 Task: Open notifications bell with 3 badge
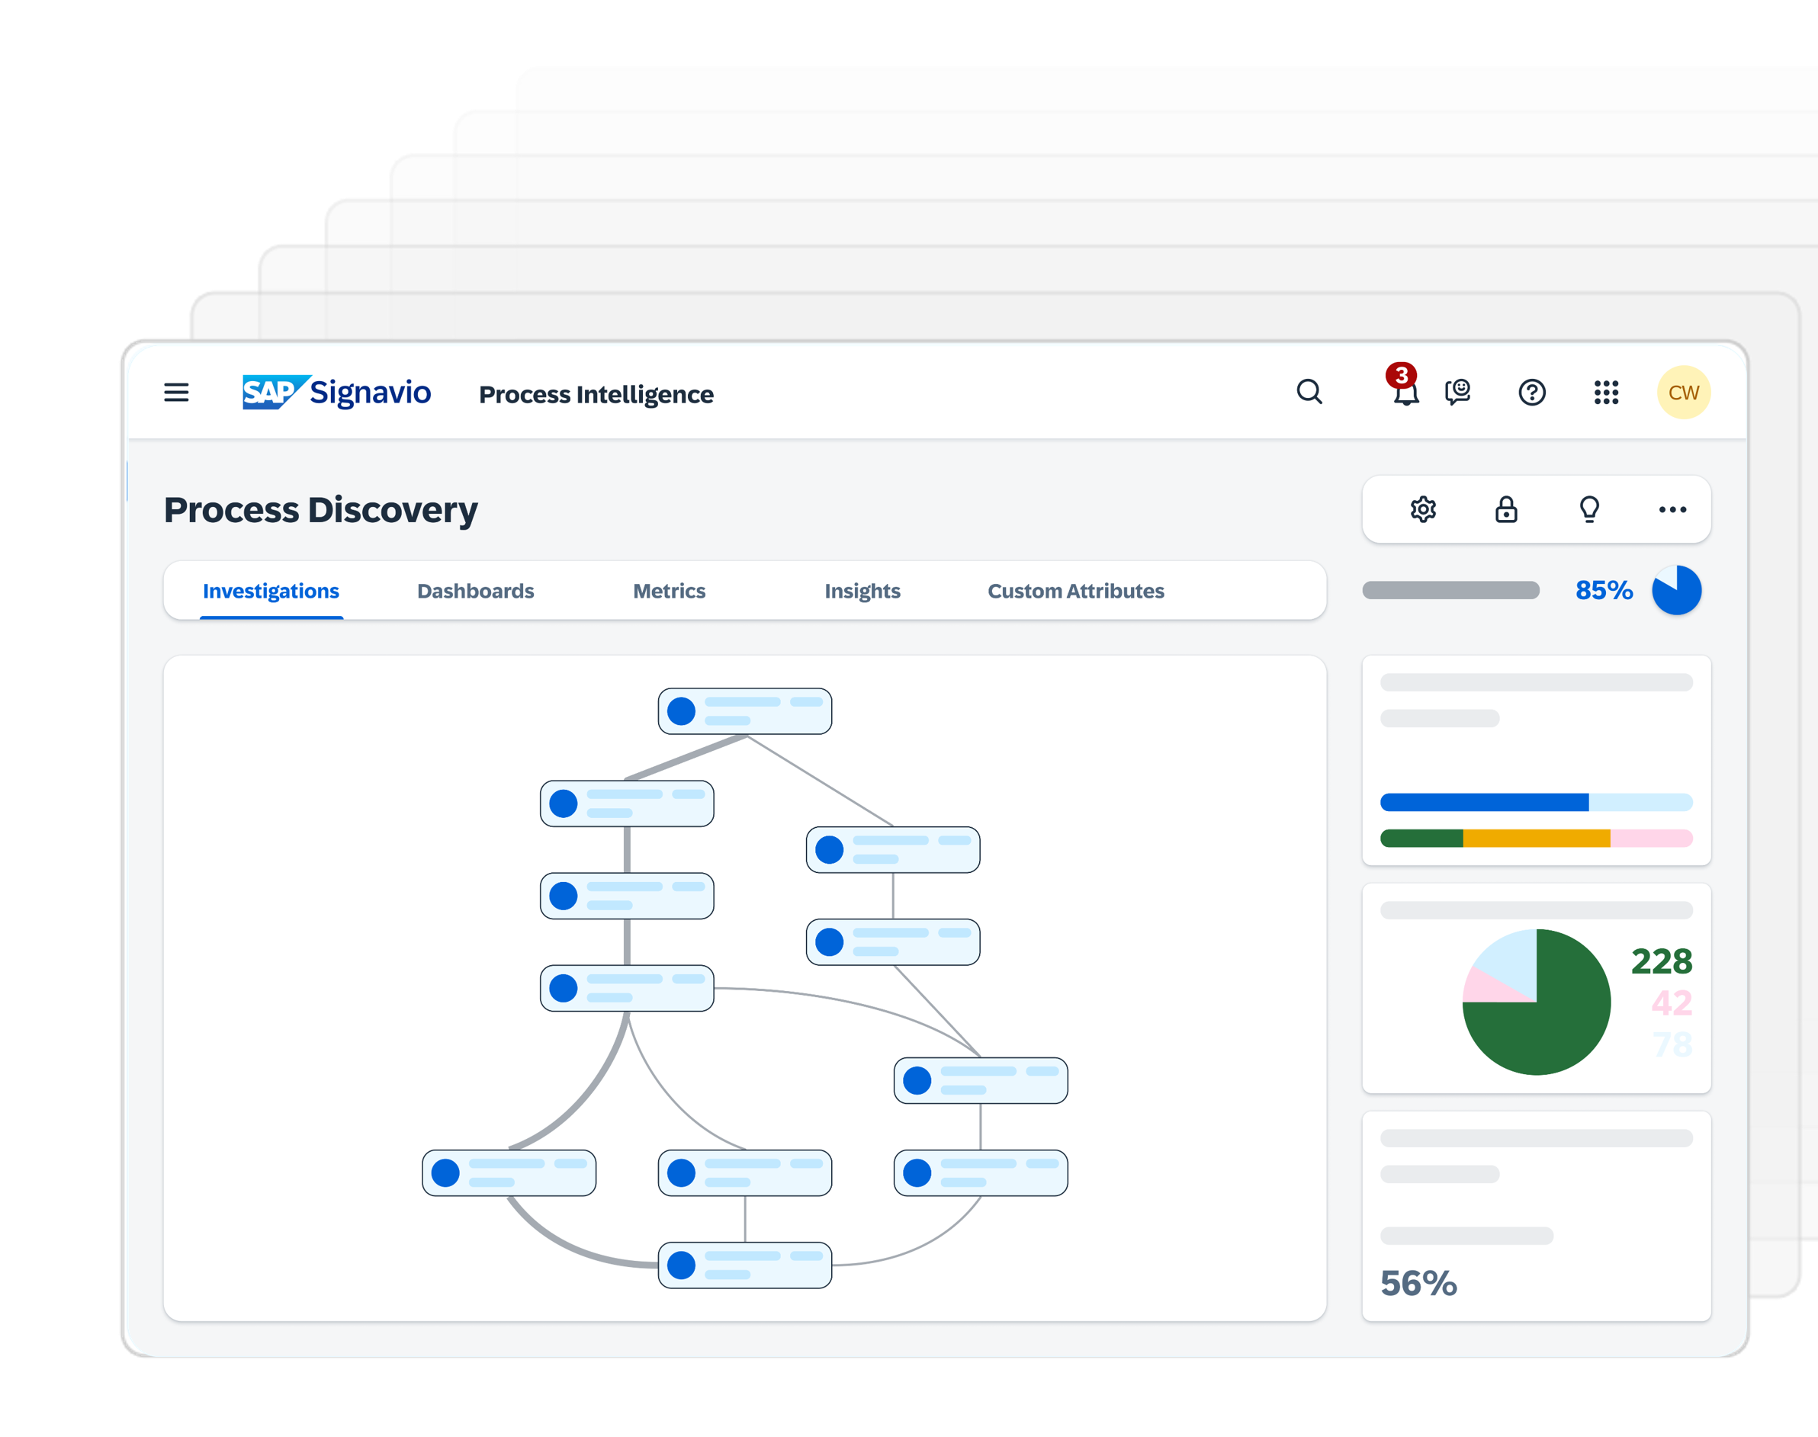pyautogui.click(x=1405, y=390)
